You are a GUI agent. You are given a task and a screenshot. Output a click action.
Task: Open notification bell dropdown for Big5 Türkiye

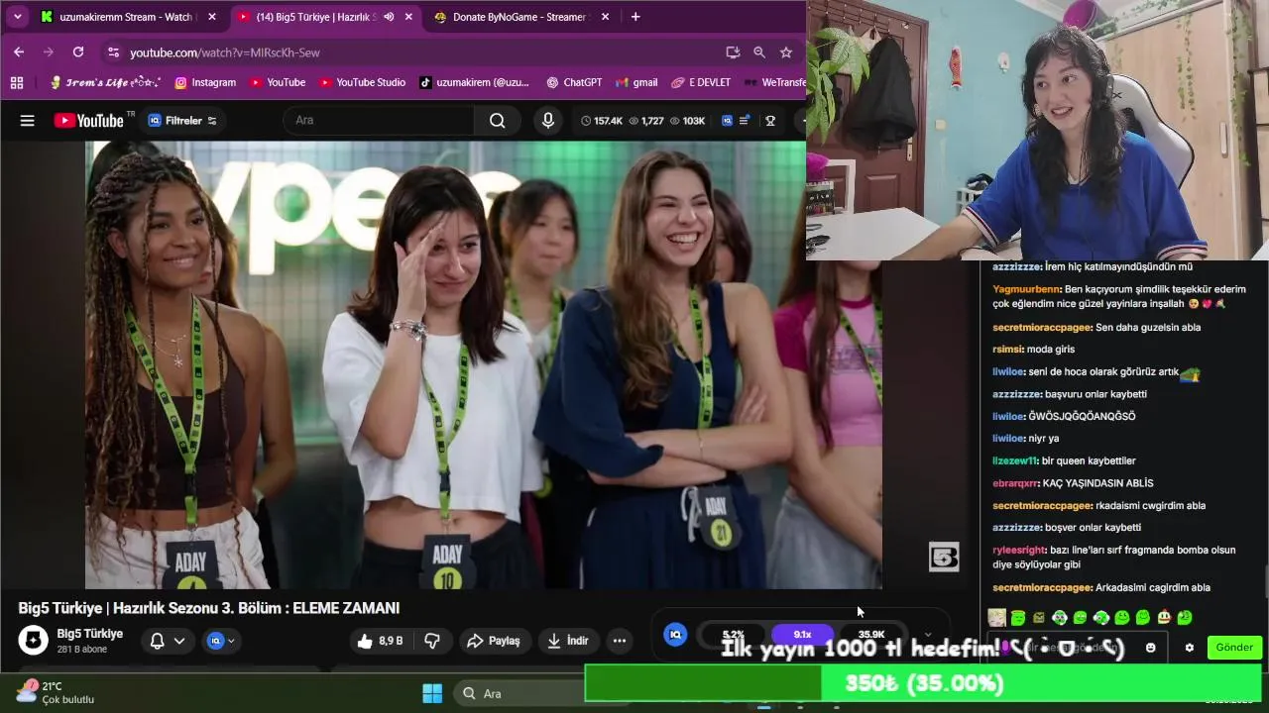click(167, 641)
